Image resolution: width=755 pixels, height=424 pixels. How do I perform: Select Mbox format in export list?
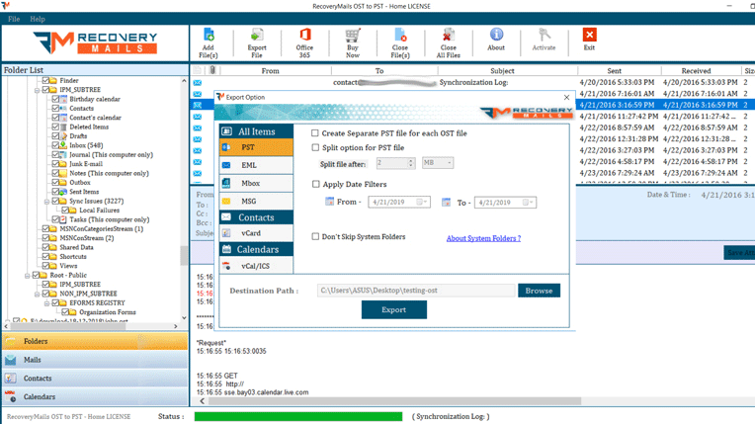[256, 184]
